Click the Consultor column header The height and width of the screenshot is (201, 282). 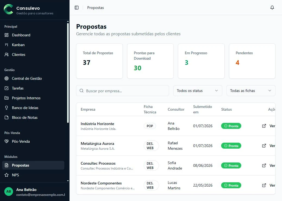pos(176,109)
